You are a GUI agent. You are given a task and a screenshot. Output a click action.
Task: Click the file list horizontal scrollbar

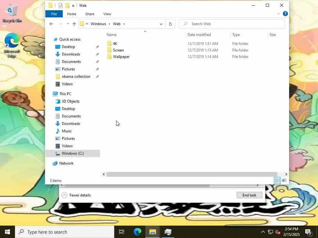pyautogui.click(x=192, y=174)
